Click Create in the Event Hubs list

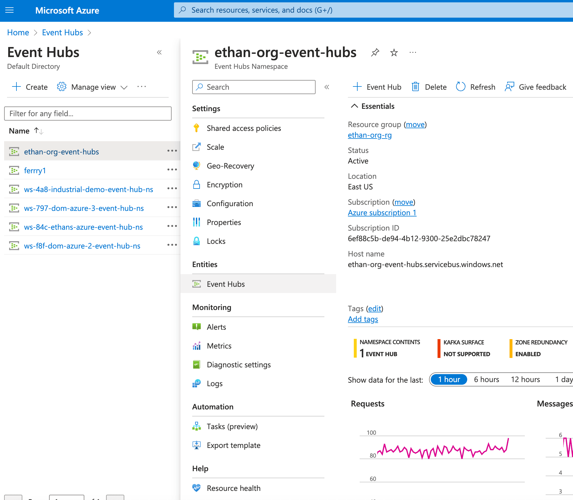[30, 87]
